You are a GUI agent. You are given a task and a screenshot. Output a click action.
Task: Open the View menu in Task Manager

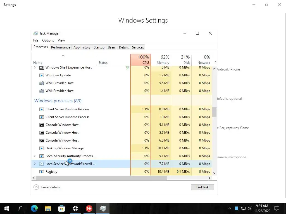(x=61, y=40)
